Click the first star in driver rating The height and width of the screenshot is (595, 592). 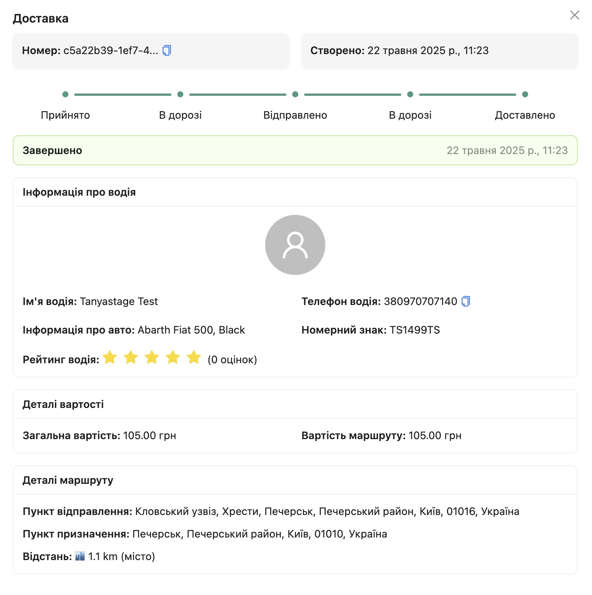coord(110,358)
